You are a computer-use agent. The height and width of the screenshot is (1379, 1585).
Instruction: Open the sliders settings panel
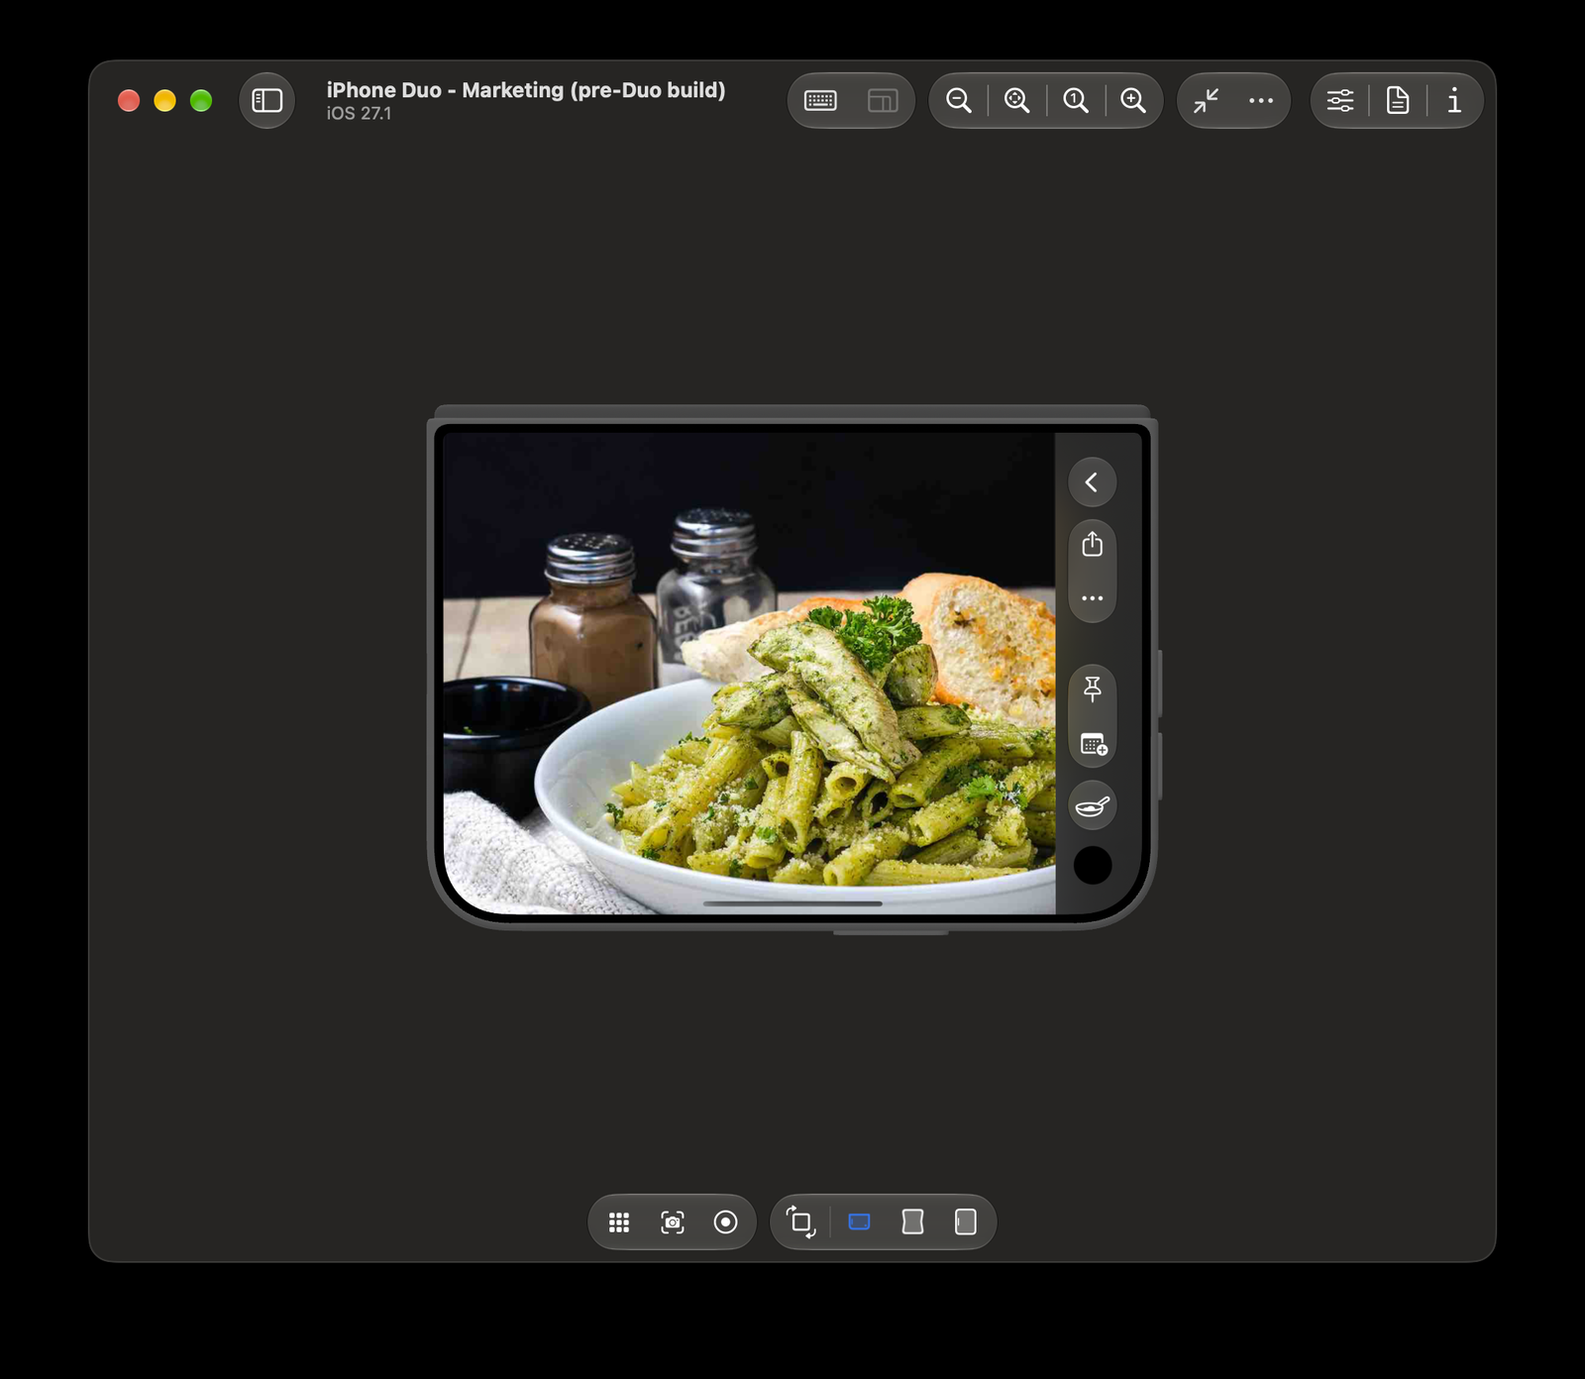pos(1340,100)
